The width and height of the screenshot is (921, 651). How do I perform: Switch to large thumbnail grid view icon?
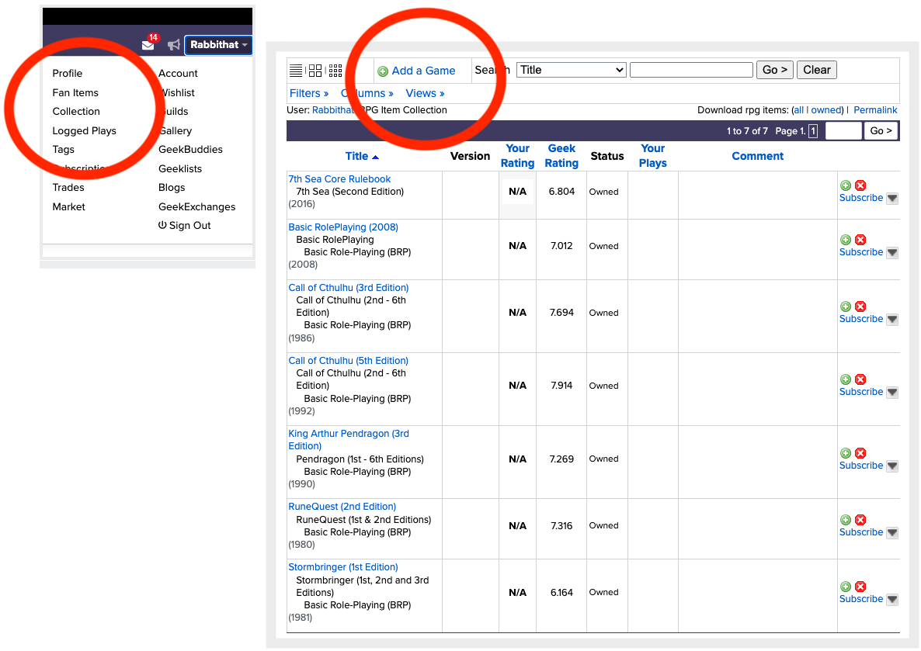(315, 71)
